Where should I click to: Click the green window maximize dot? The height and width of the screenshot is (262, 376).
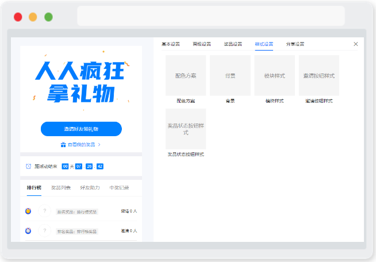pyautogui.click(x=49, y=17)
